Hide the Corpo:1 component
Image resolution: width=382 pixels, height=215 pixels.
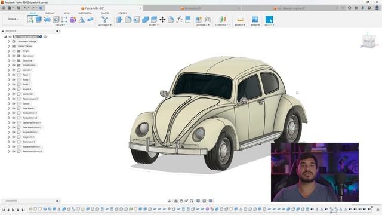(x=14, y=103)
